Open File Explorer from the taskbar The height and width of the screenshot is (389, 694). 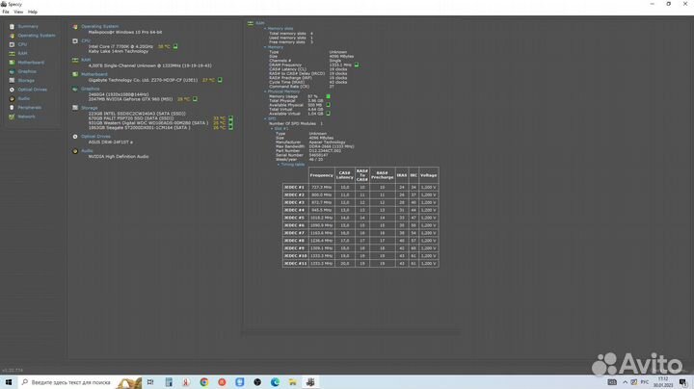tap(293, 382)
